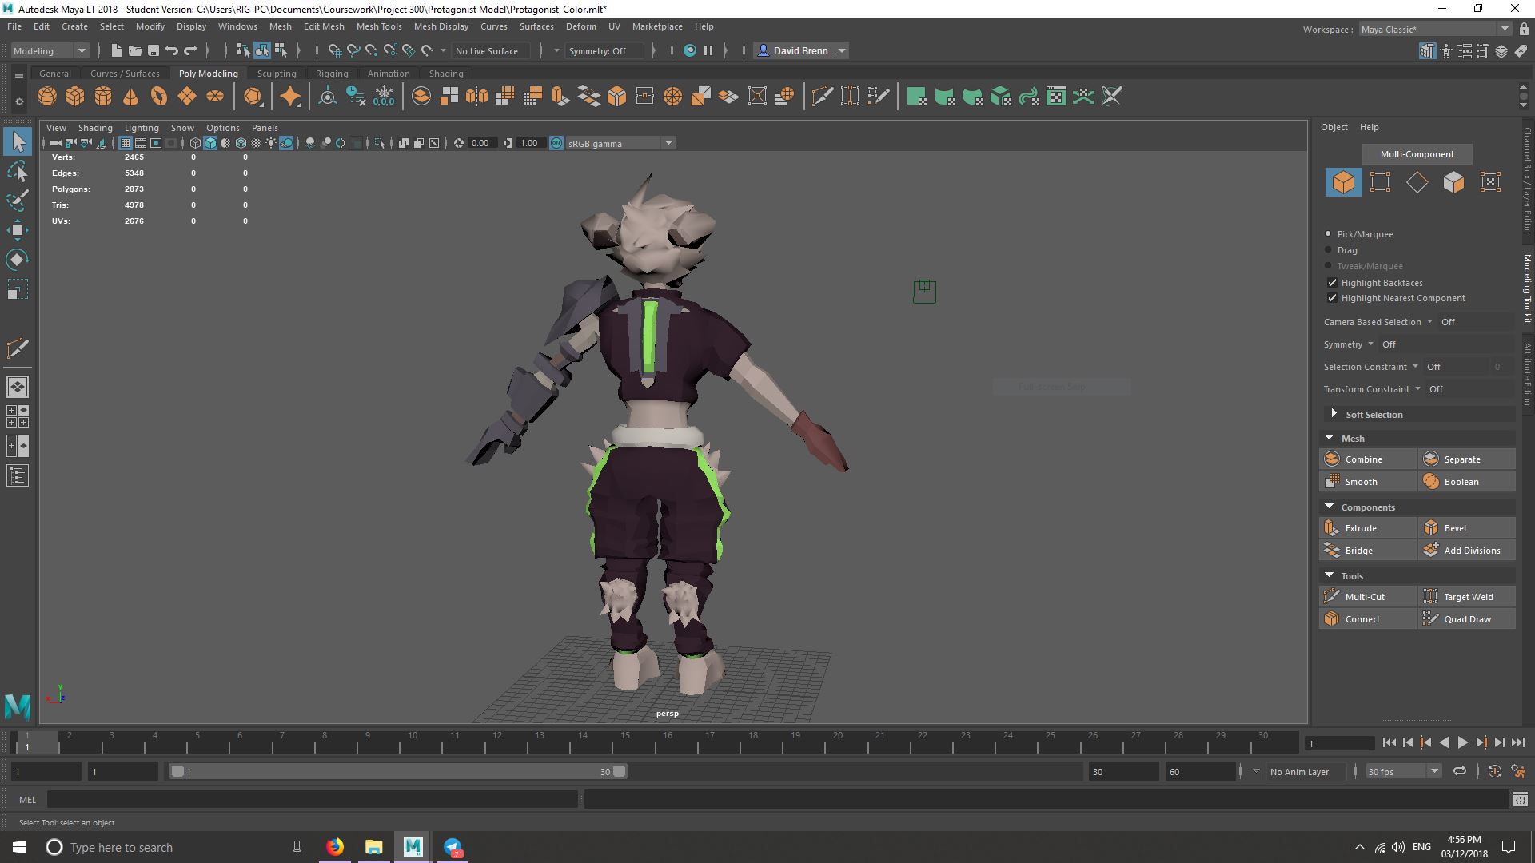The height and width of the screenshot is (863, 1535).
Task: Click the time range slider bar
Action: pos(399,772)
